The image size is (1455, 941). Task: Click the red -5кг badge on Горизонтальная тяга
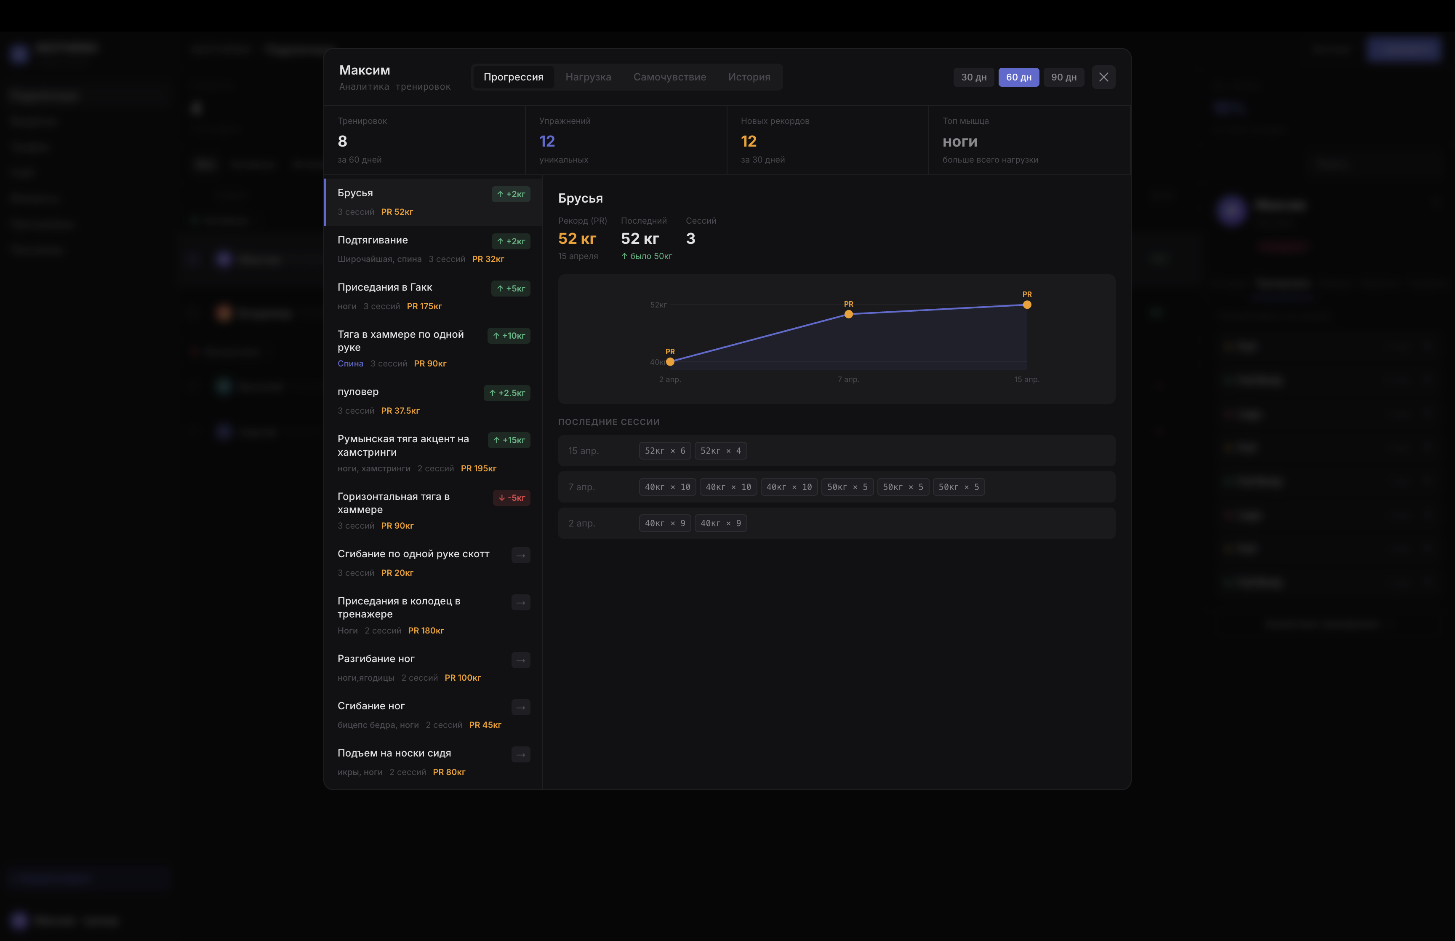(511, 497)
